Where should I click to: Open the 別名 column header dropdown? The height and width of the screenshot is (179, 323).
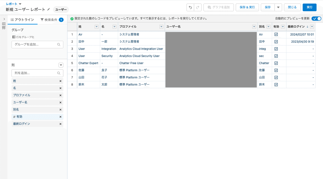(x=268, y=27)
